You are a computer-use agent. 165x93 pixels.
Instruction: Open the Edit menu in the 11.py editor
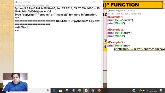(x=112, y=14)
